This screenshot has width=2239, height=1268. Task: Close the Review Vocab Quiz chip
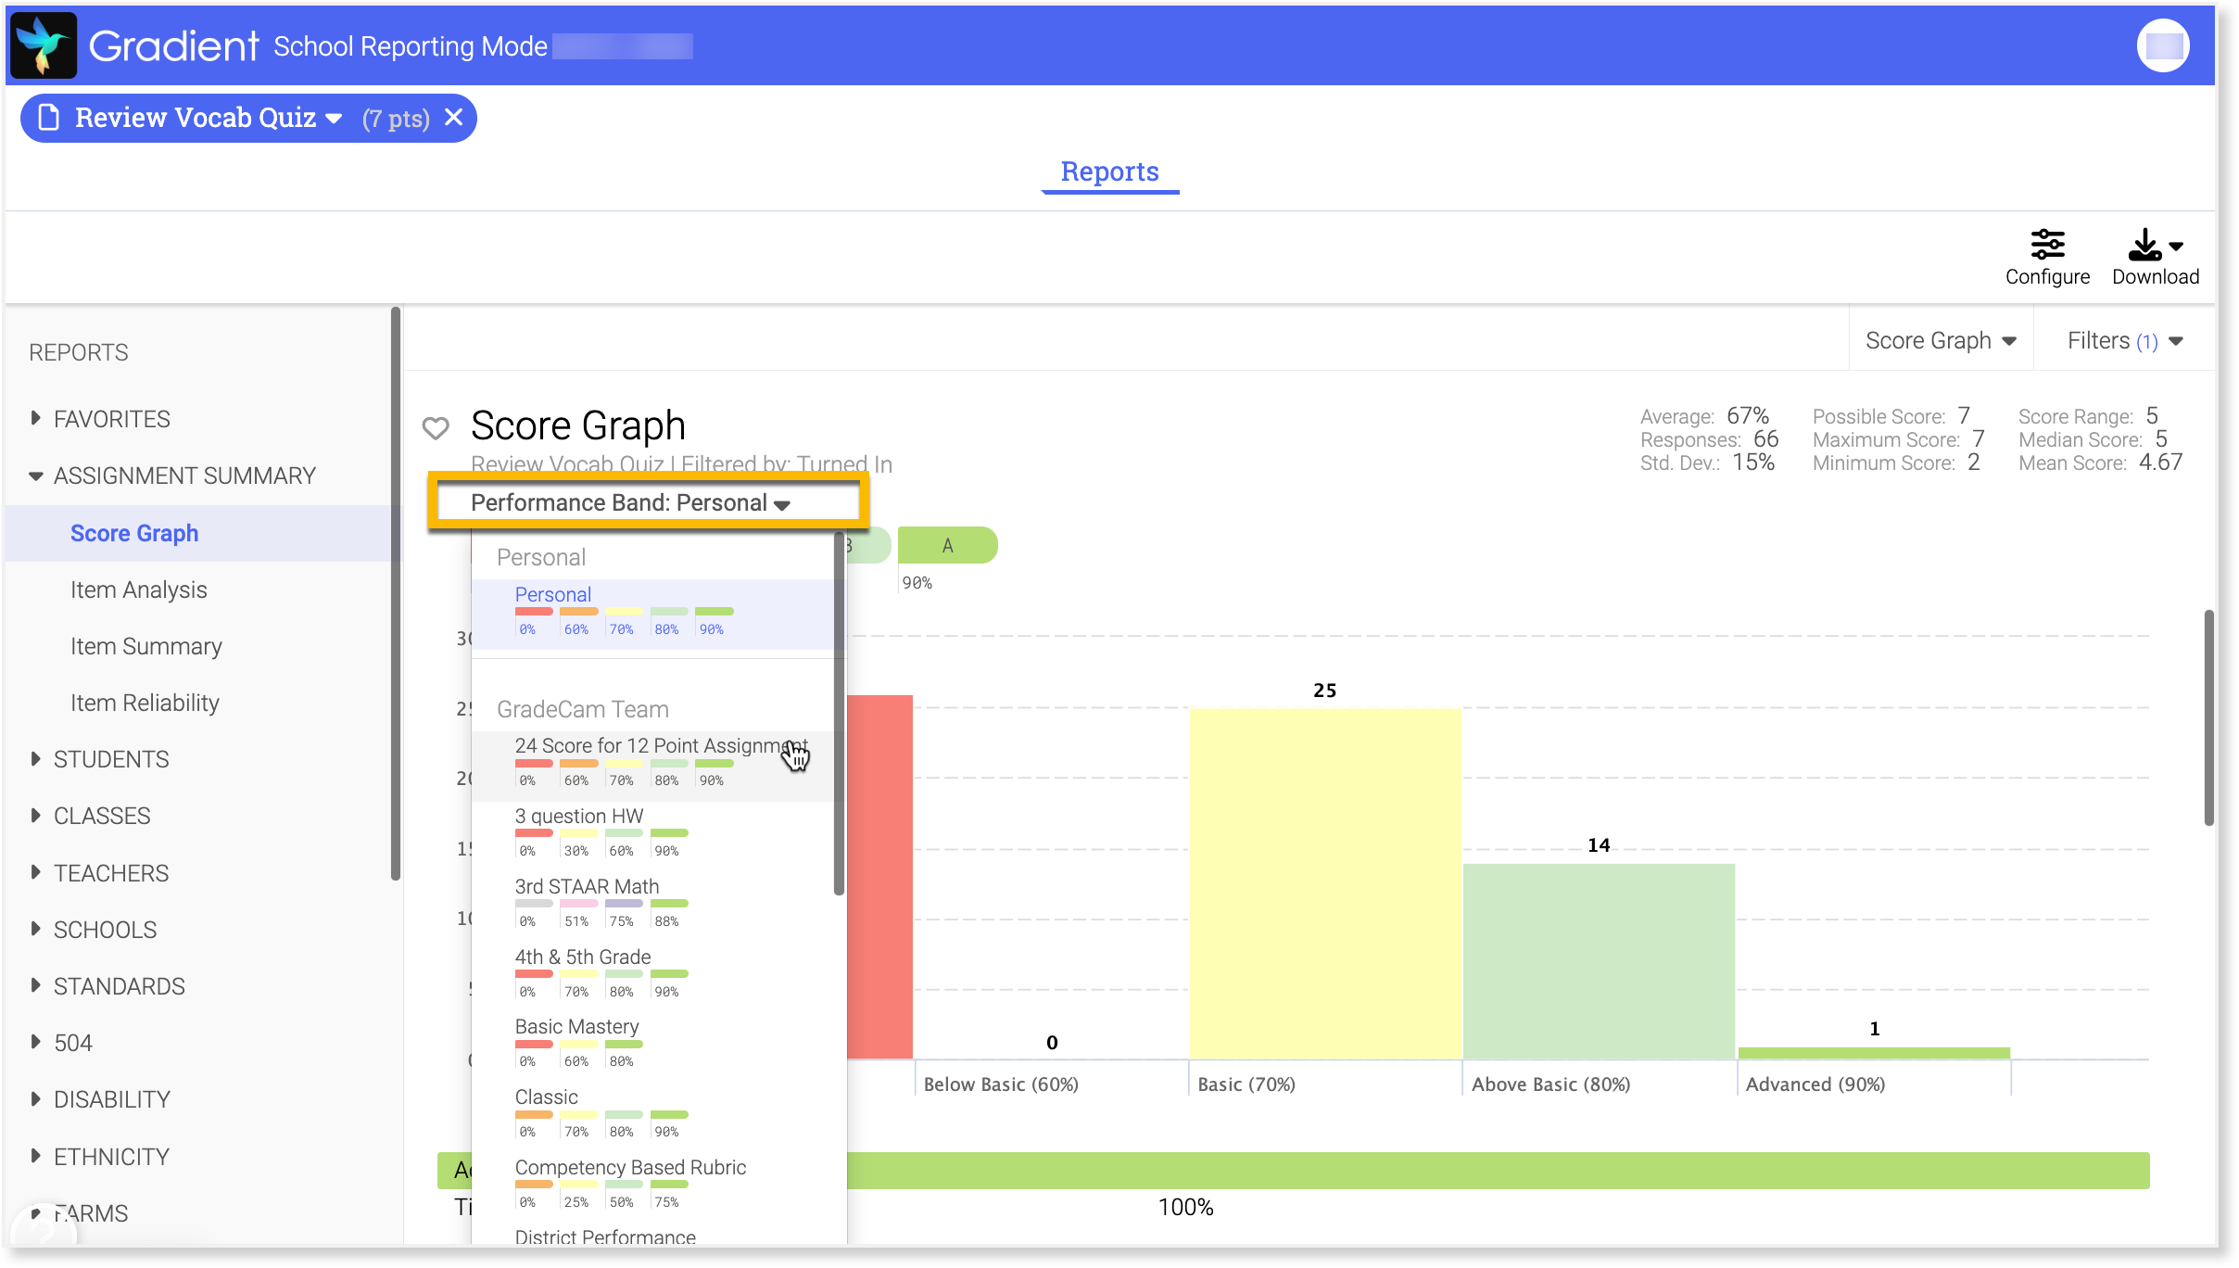453,118
